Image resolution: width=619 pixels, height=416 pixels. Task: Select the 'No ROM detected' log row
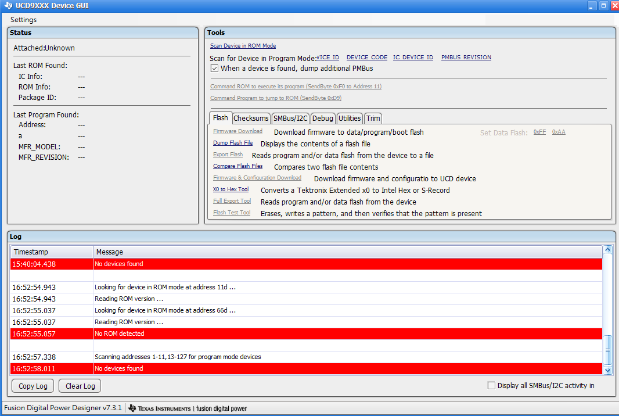[x=307, y=334]
